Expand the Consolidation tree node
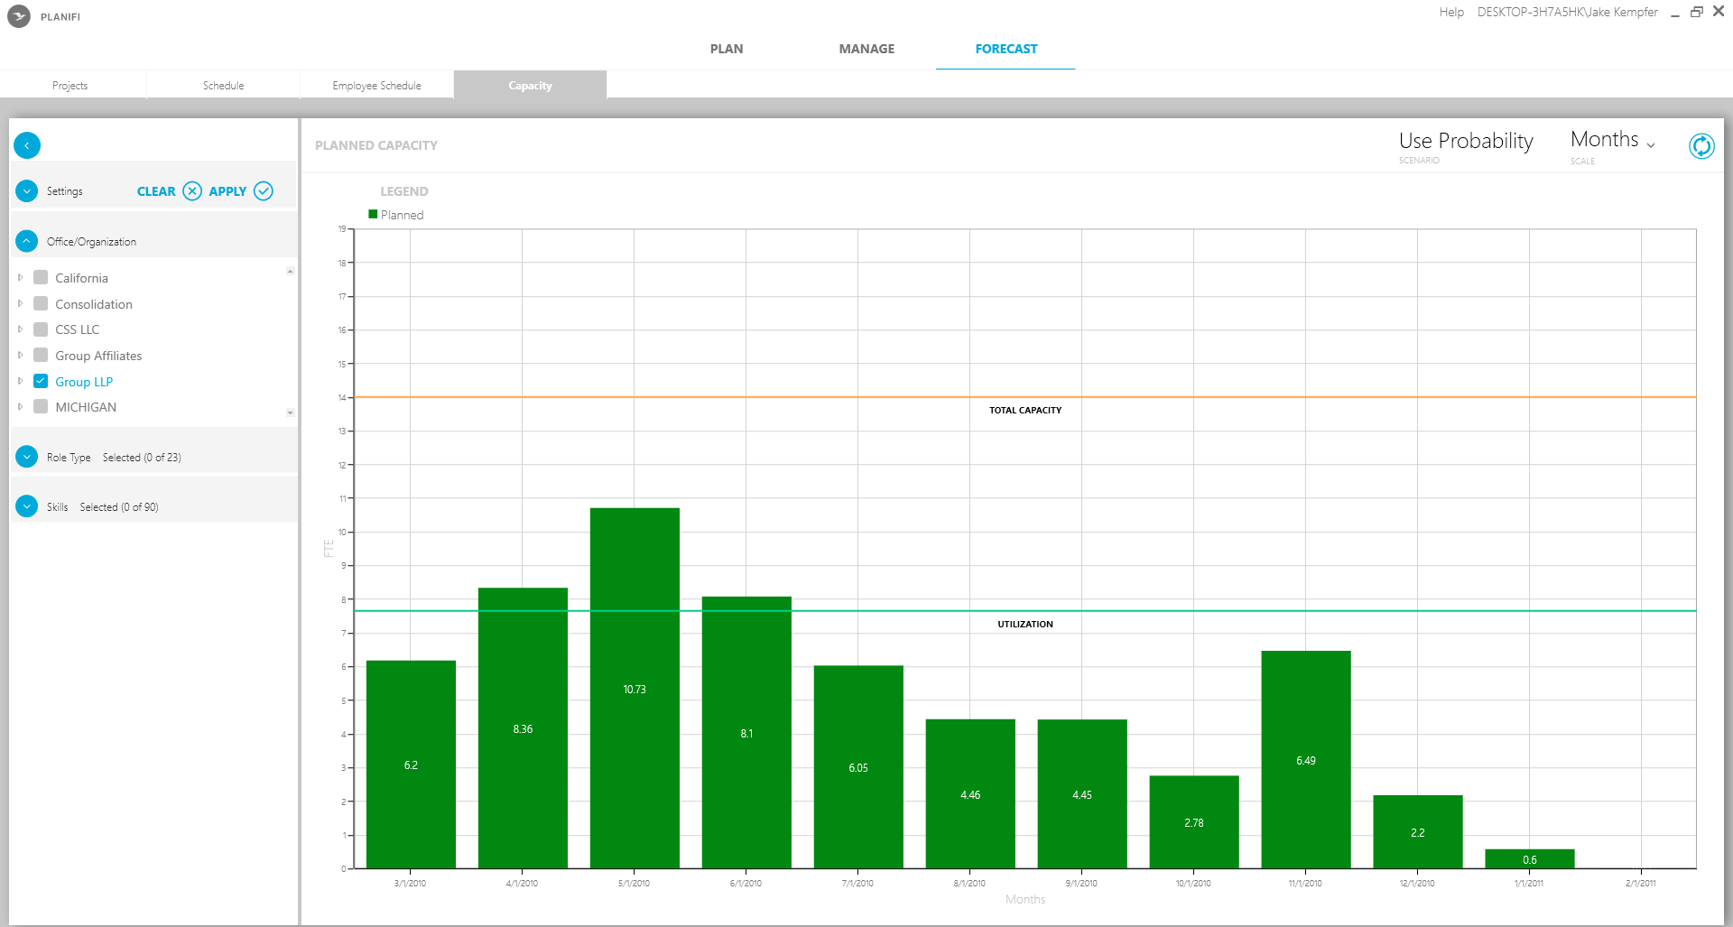Viewport: 1733px width, 927px height. click(x=20, y=304)
